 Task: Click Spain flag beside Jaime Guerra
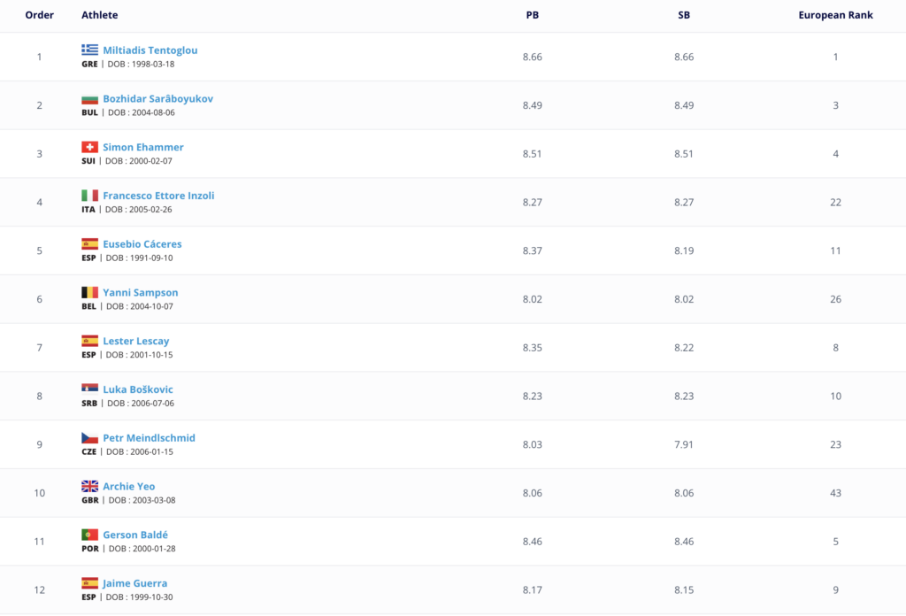tap(89, 583)
